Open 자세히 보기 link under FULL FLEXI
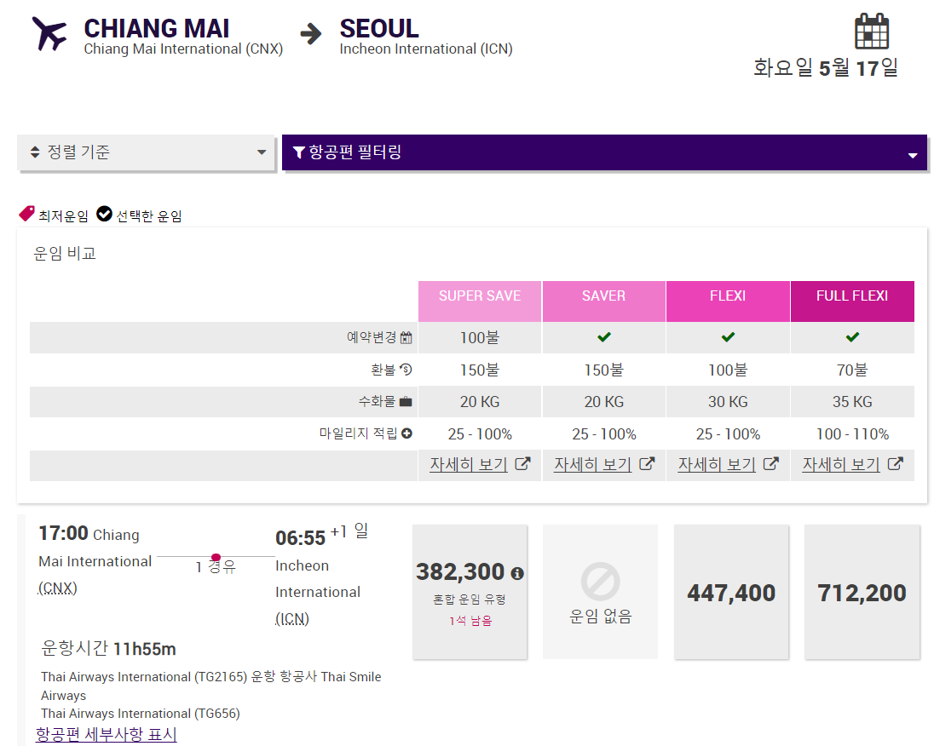The width and height of the screenshot is (934, 746). coord(841,464)
